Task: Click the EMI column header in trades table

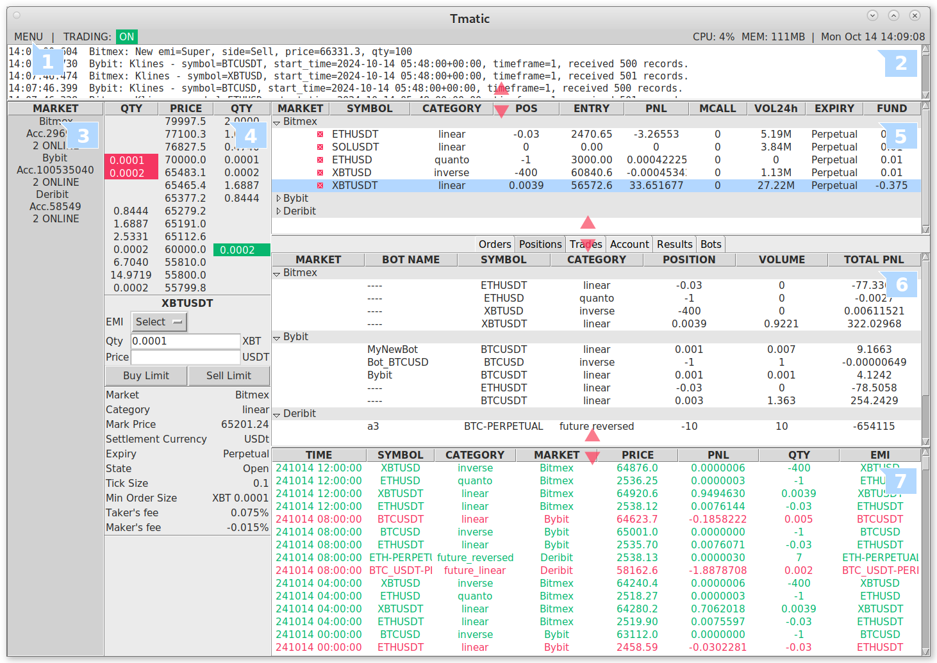Action: [880, 455]
